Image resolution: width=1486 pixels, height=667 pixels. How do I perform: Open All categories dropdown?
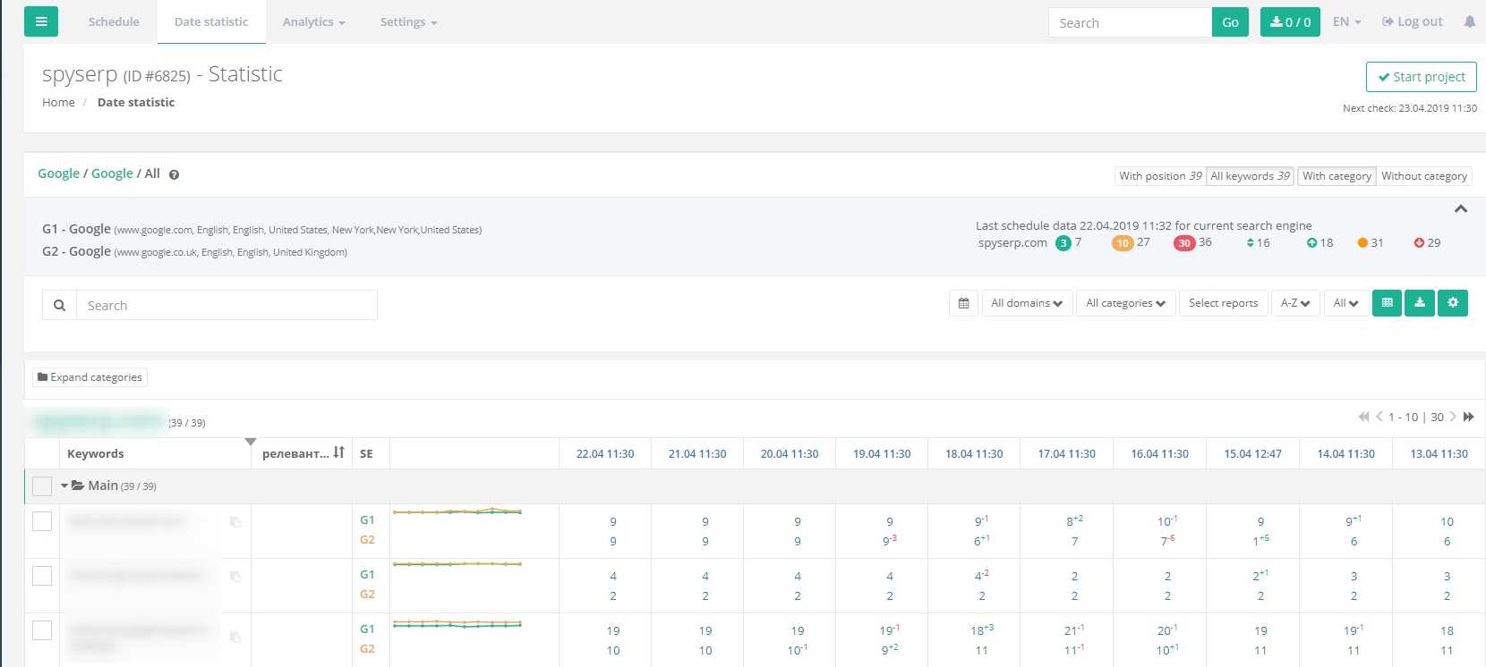(x=1126, y=303)
